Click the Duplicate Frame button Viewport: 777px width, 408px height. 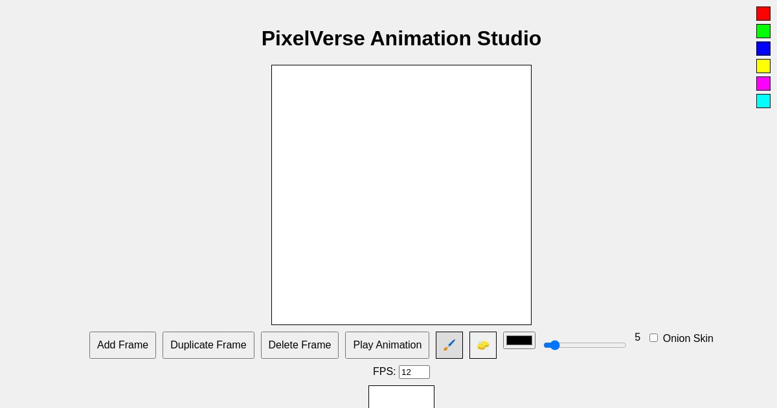click(x=208, y=345)
